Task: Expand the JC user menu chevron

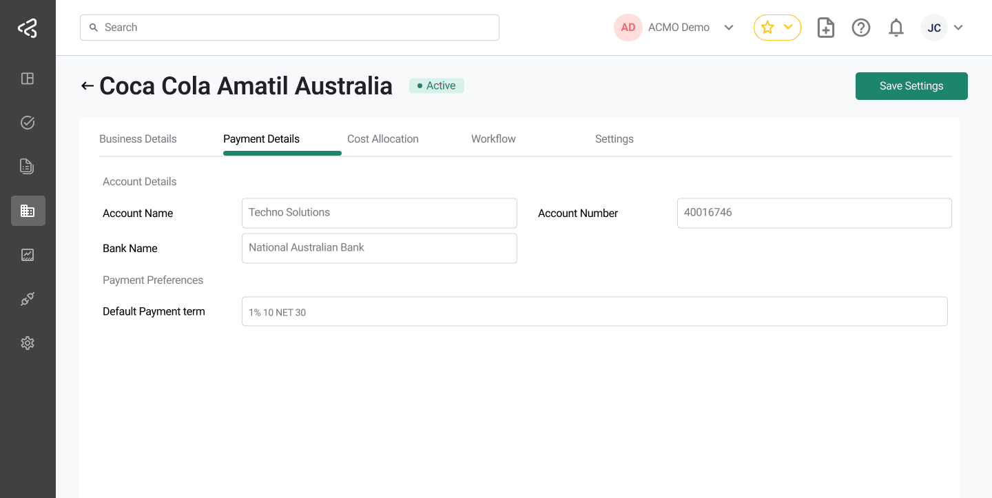Action: coord(958,28)
